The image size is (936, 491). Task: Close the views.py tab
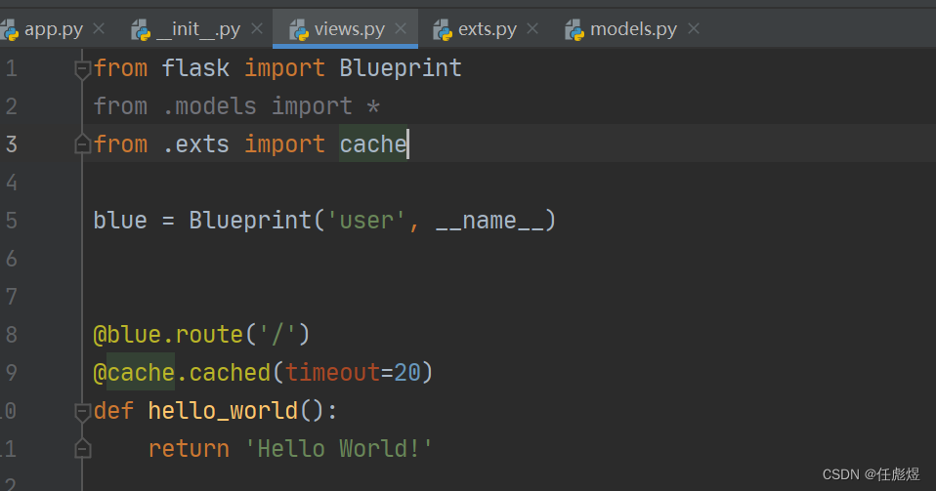click(401, 28)
